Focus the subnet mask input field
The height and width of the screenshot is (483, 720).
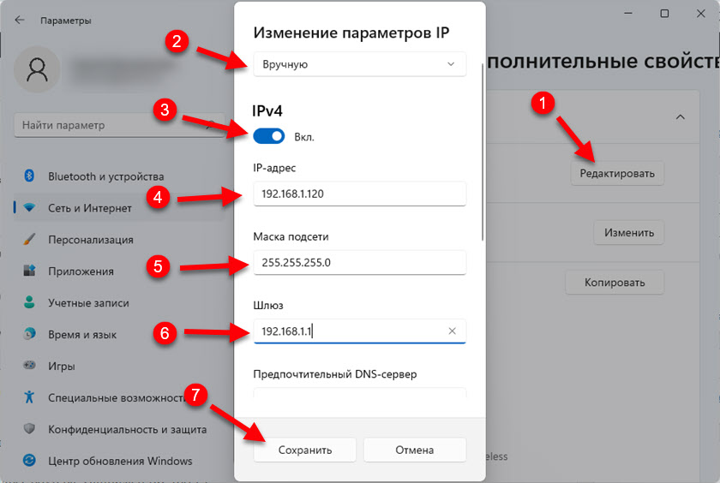tap(359, 262)
